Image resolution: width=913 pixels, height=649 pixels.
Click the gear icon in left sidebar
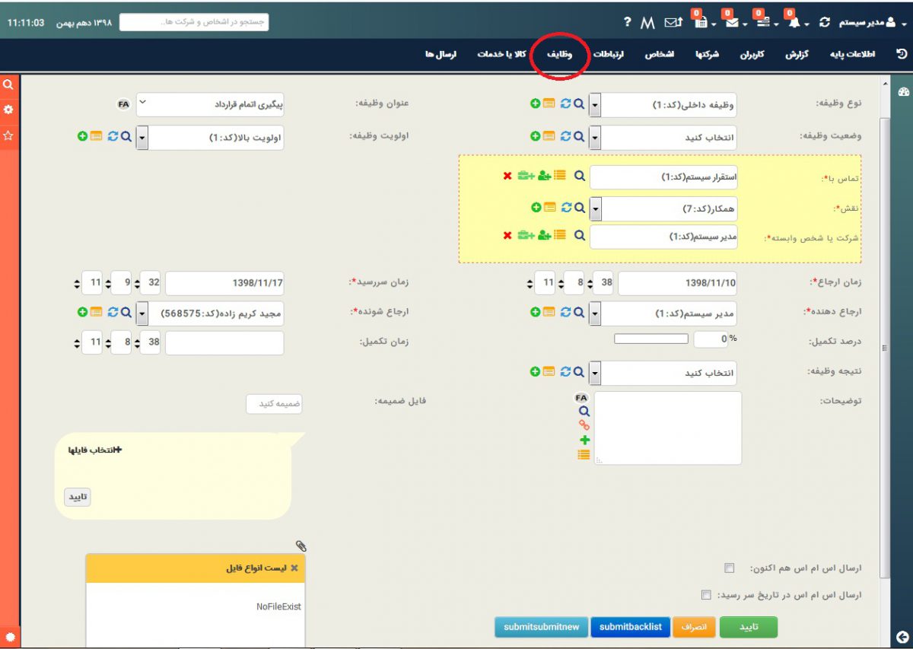8,110
